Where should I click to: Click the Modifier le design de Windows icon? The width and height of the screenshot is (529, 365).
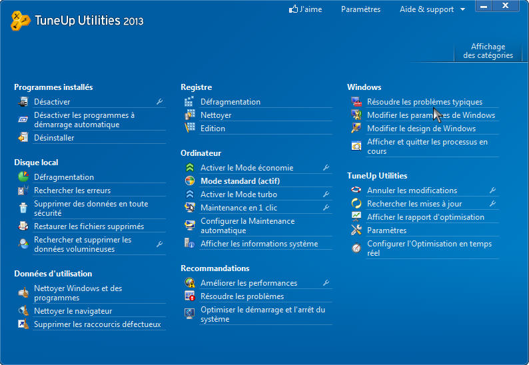[x=356, y=128]
